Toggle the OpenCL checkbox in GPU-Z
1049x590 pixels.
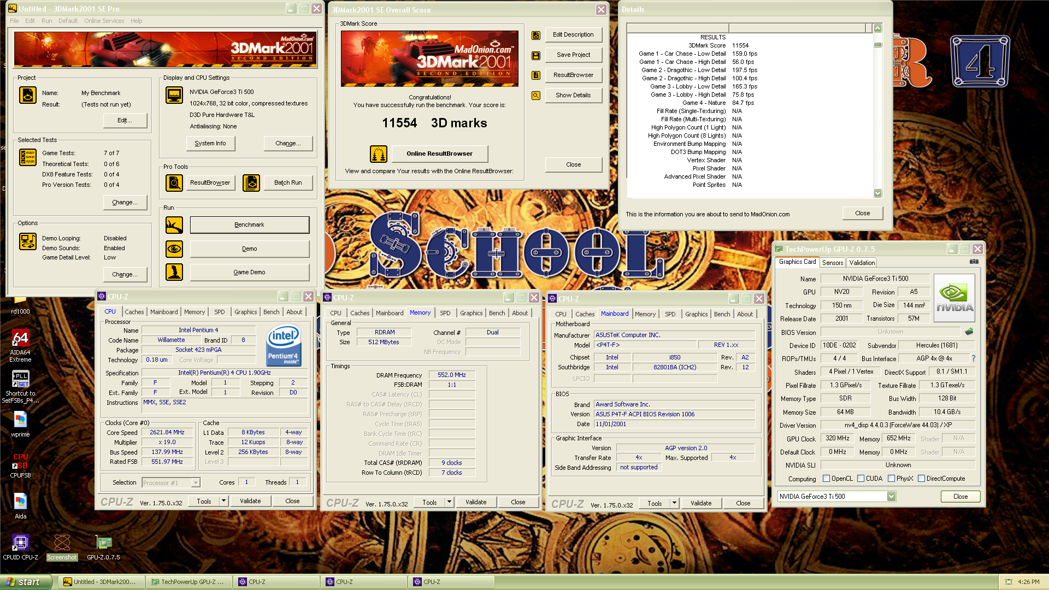[x=826, y=479]
